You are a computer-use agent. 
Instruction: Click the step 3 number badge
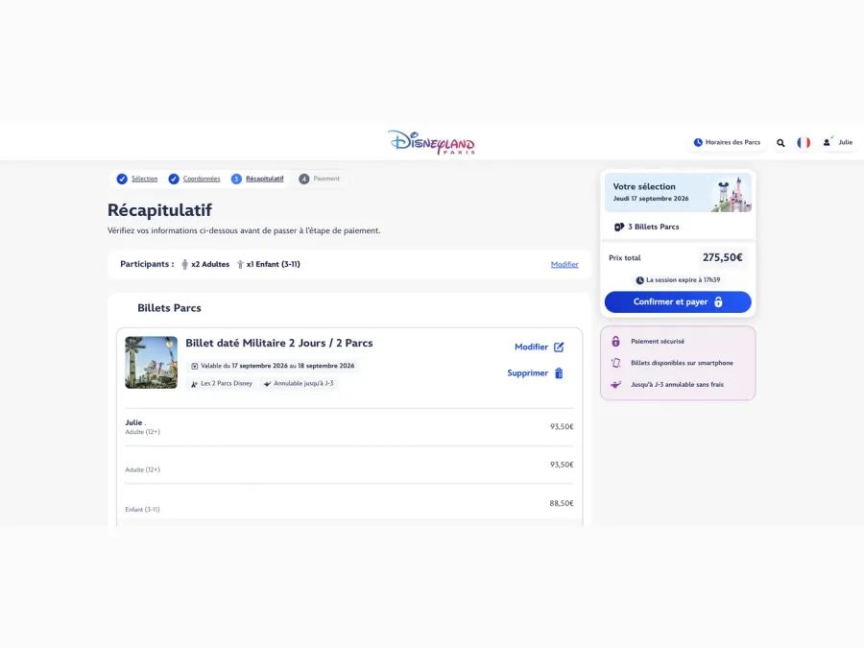click(x=236, y=179)
